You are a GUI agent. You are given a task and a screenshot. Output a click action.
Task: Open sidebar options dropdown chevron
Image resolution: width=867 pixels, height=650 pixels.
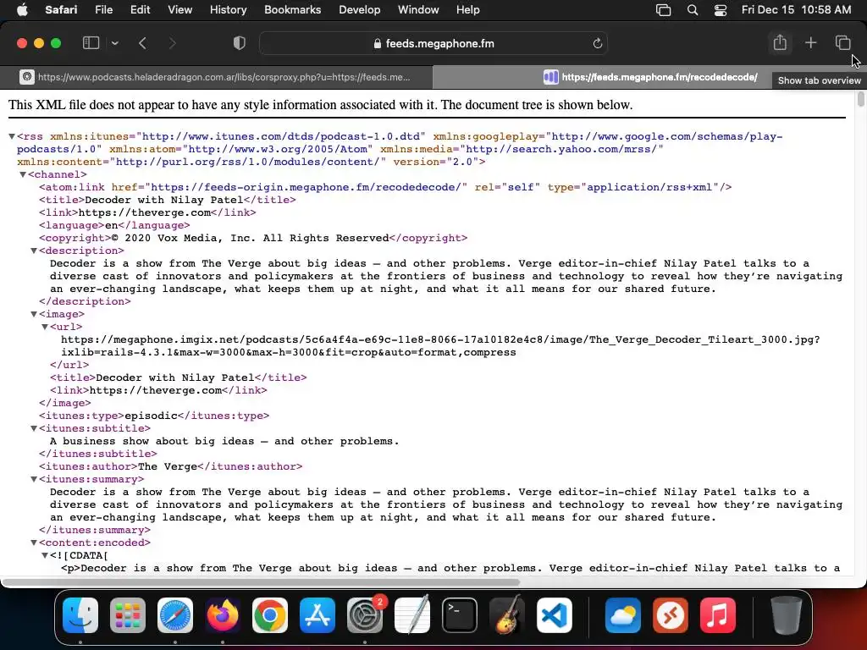click(x=114, y=43)
